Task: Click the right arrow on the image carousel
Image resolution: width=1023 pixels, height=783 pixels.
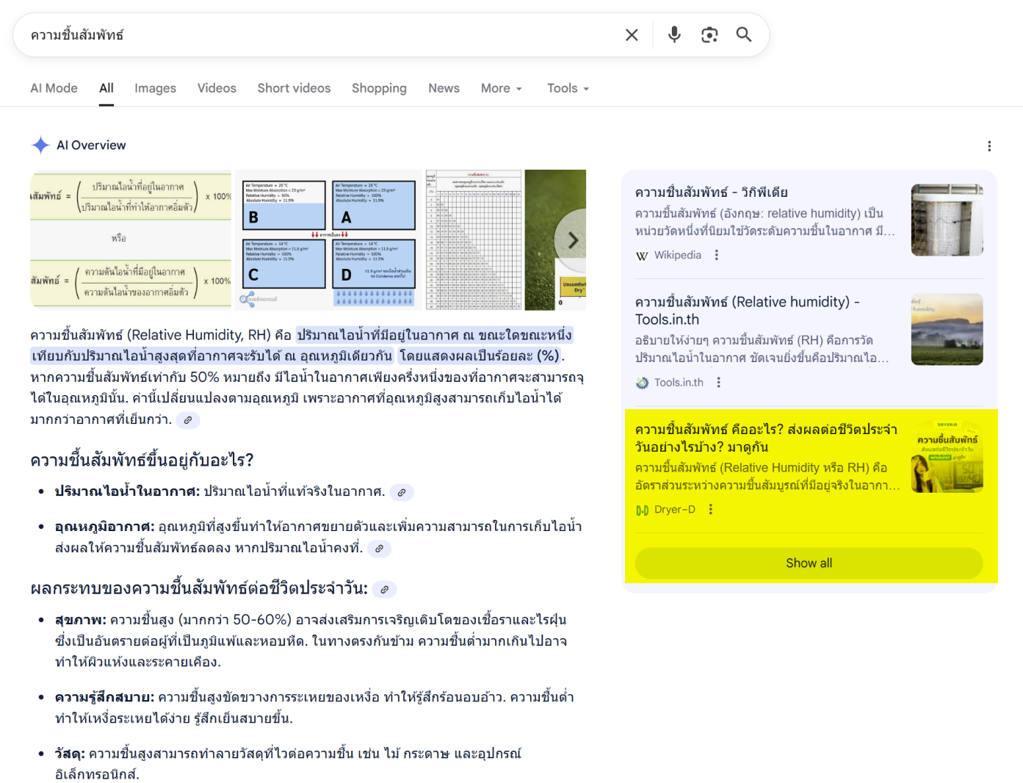Action: 573,240
